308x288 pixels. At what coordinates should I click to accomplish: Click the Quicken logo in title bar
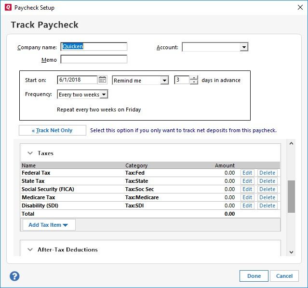tap(7, 7)
